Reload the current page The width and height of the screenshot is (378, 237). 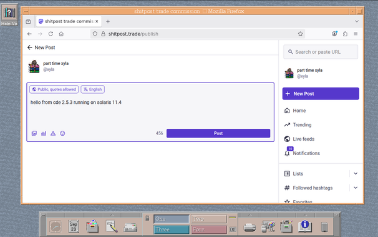pos(51,34)
